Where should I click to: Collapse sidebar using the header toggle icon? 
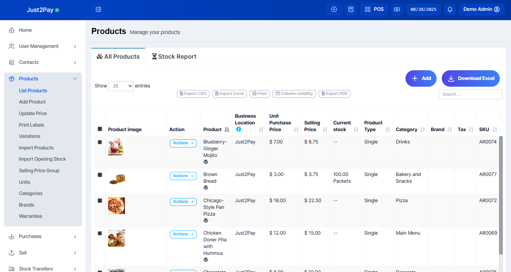98,9
